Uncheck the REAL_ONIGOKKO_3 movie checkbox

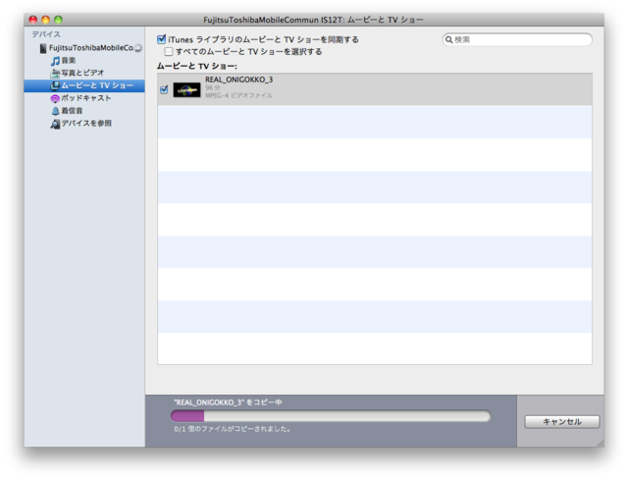164,89
